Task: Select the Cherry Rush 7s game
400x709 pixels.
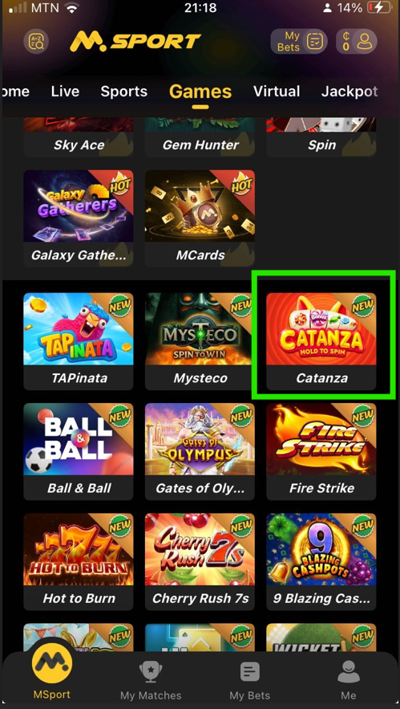Action: [x=200, y=561]
